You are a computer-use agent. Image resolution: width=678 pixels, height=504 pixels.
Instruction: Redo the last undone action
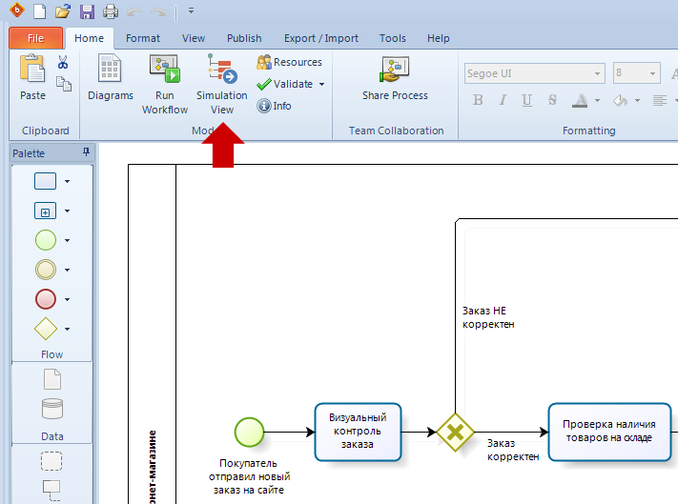pyautogui.click(x=158, y=12)
